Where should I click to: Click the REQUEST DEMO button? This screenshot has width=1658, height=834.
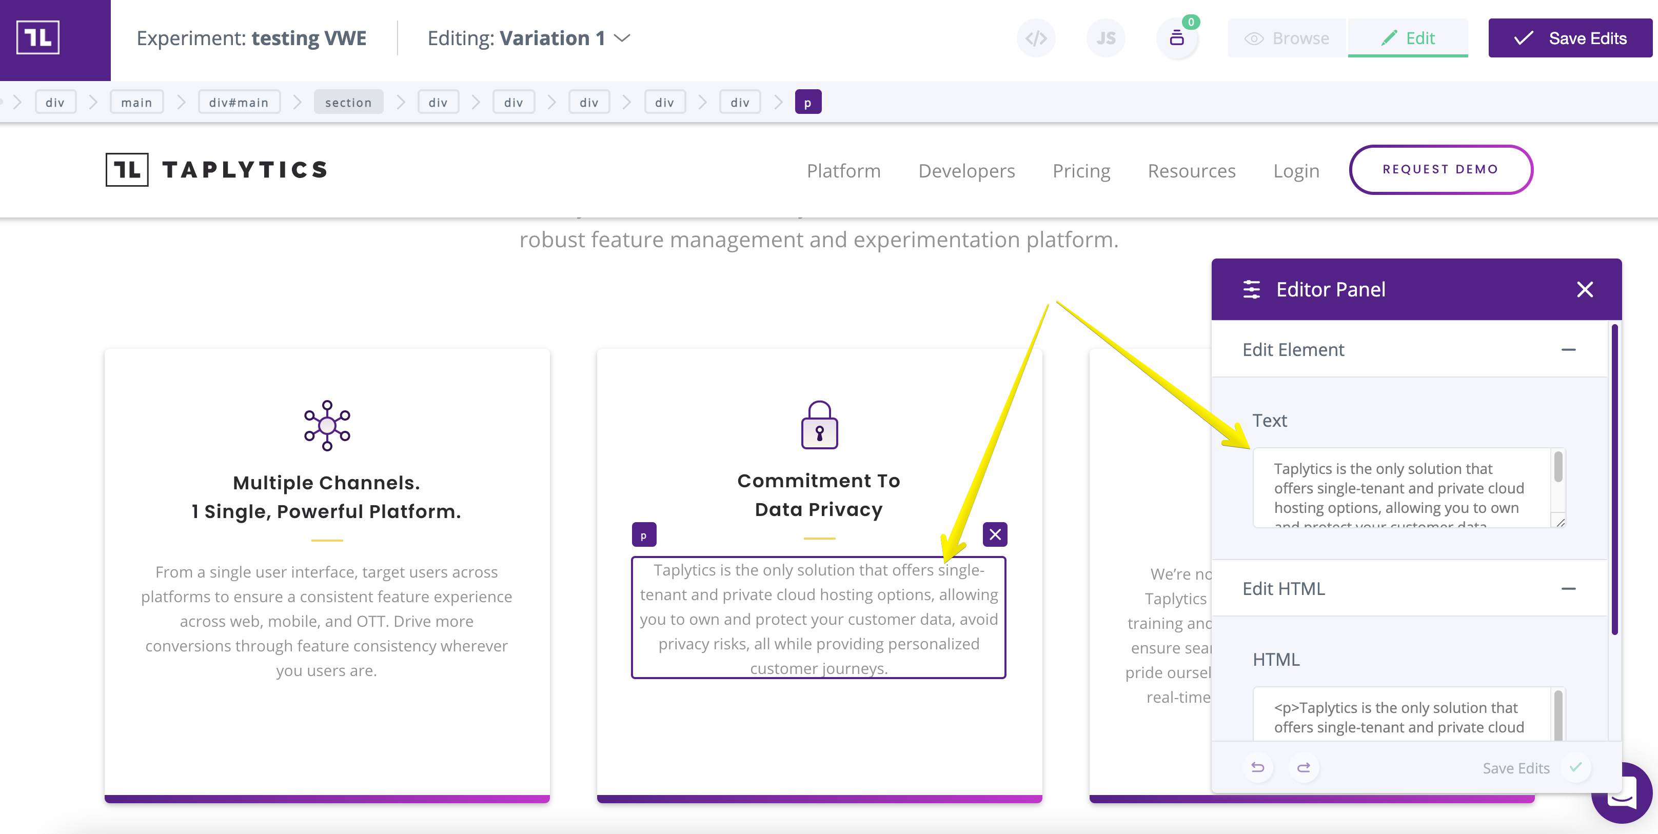(x=1440, y=169)
